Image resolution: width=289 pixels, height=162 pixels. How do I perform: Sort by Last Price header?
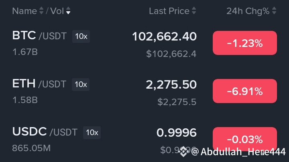pos(169,11)
